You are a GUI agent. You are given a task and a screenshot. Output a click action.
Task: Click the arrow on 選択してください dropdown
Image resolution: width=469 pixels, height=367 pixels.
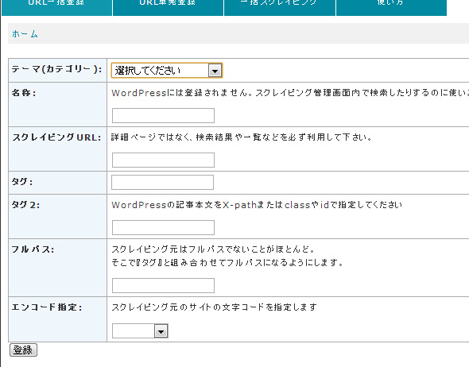point(215,71)
